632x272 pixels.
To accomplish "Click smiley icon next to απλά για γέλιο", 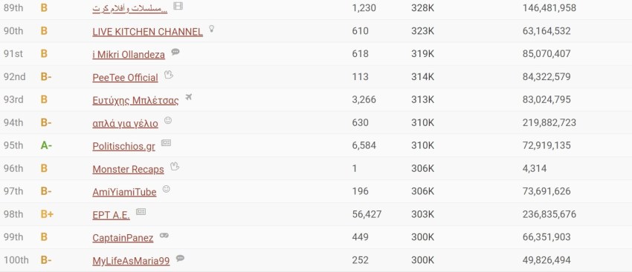I will (x=168, y=120).
